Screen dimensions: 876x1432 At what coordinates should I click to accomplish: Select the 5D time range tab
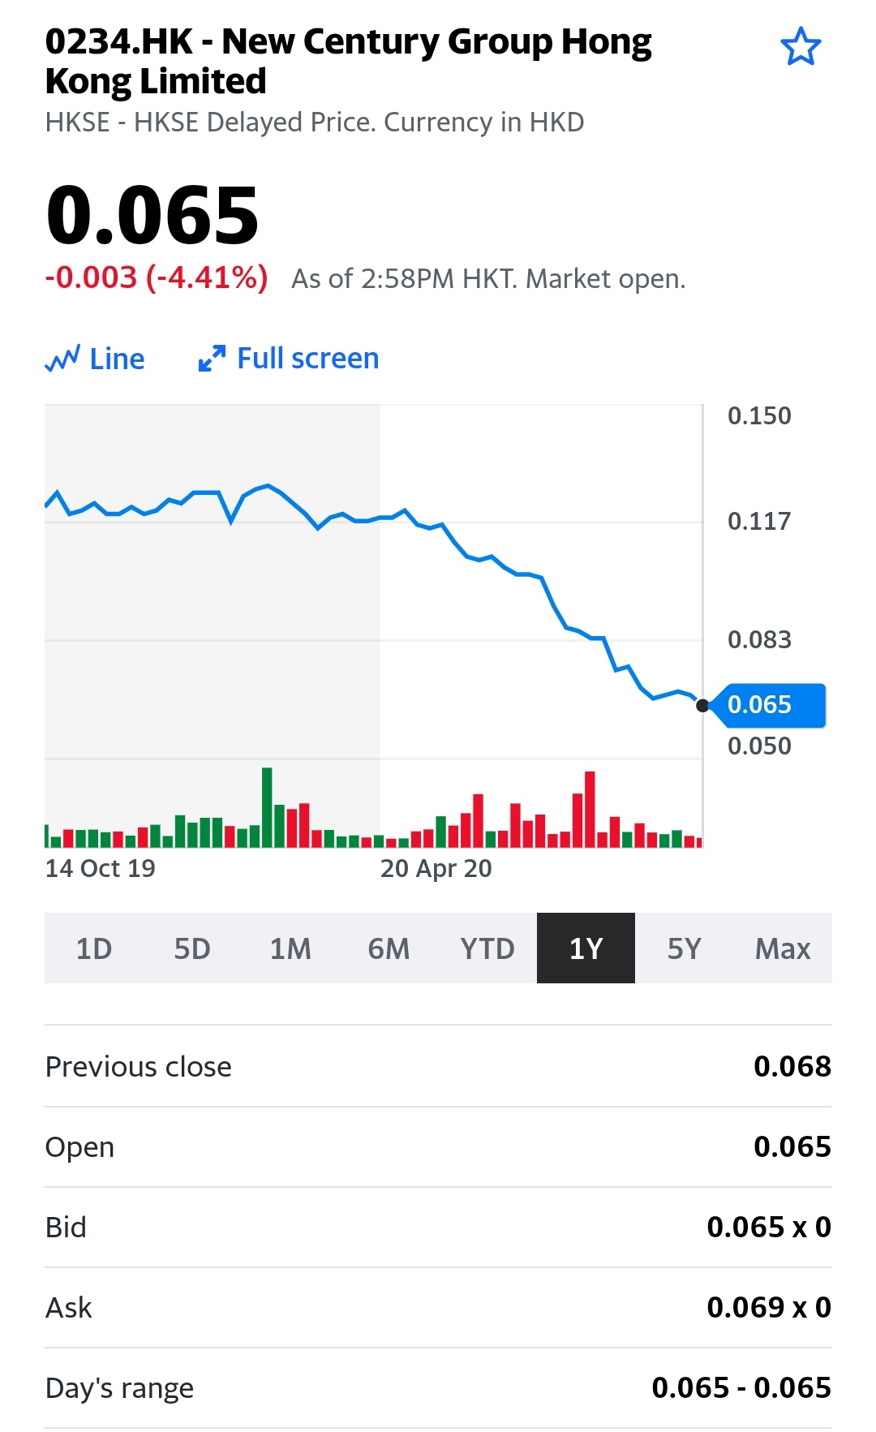click(x=192, y=948)
